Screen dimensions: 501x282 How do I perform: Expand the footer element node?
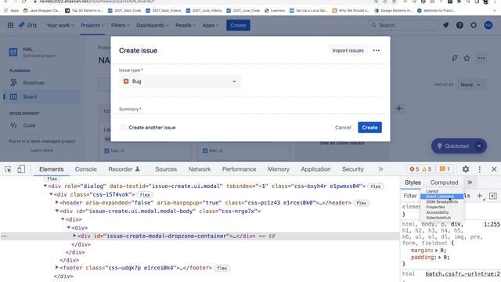57,267
